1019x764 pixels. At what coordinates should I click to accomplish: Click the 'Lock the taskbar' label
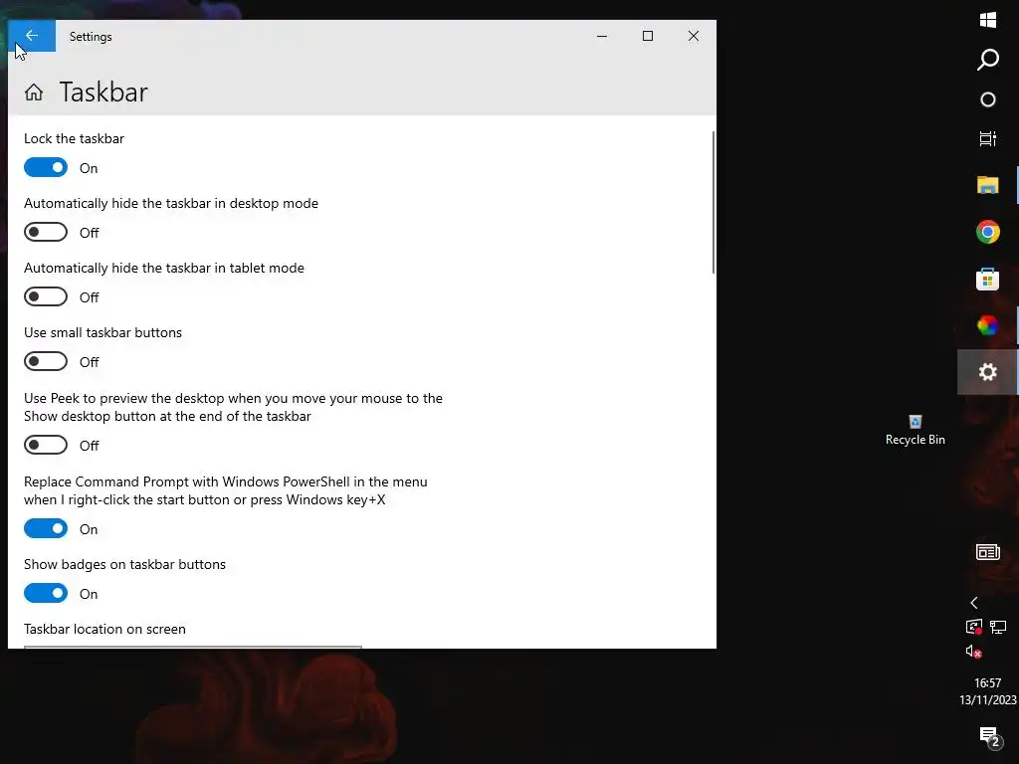(x=74, y=138)
